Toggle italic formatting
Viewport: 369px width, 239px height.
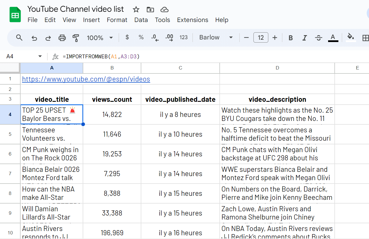point(305,38)
